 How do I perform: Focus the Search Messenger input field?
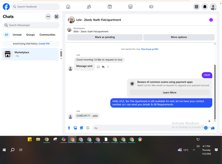(31, 25)
